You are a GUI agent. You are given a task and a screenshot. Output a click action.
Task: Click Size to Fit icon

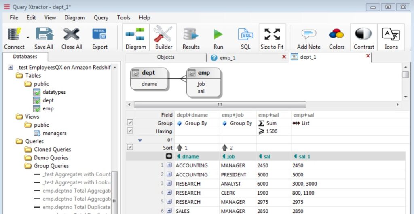point(272,34)
